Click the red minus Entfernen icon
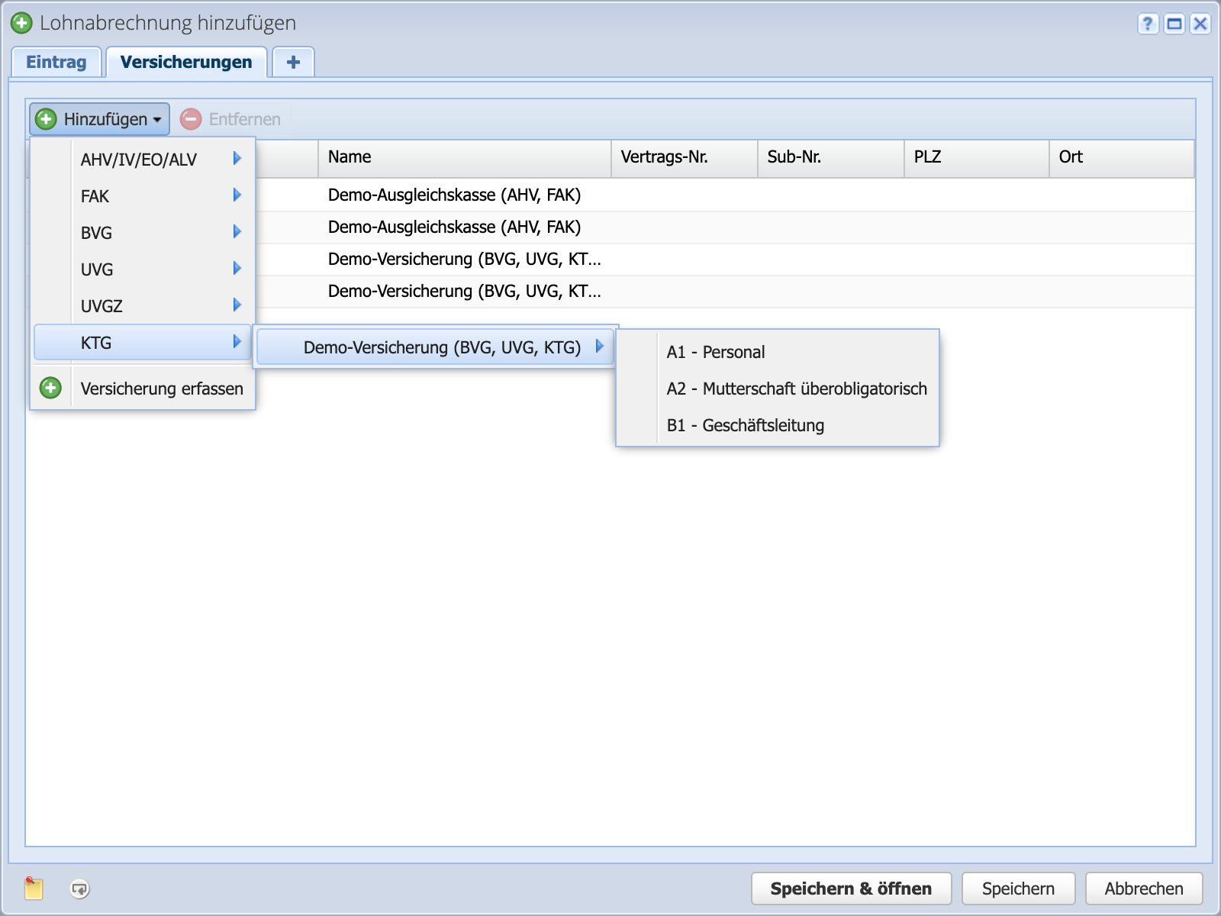The image size is (1221, 916). click(x=191, y=119)
